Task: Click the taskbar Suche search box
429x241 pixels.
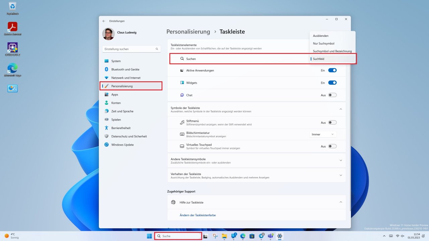Action: click(178, 236)
